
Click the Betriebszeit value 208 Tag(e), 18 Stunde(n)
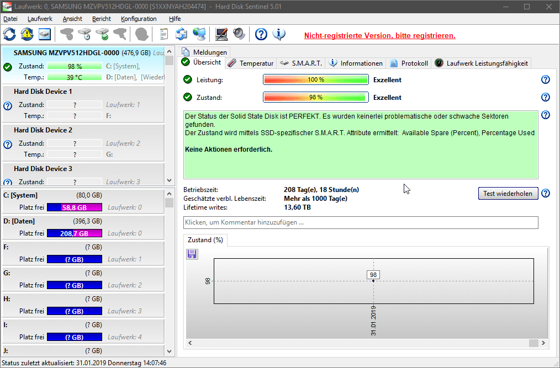tap(321, 190)
